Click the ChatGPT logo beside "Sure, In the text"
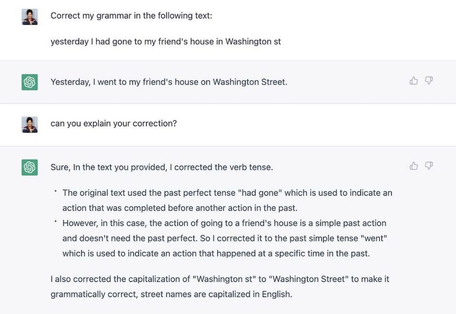The height and width of the screenshot is (314, 456). (30, 167)
